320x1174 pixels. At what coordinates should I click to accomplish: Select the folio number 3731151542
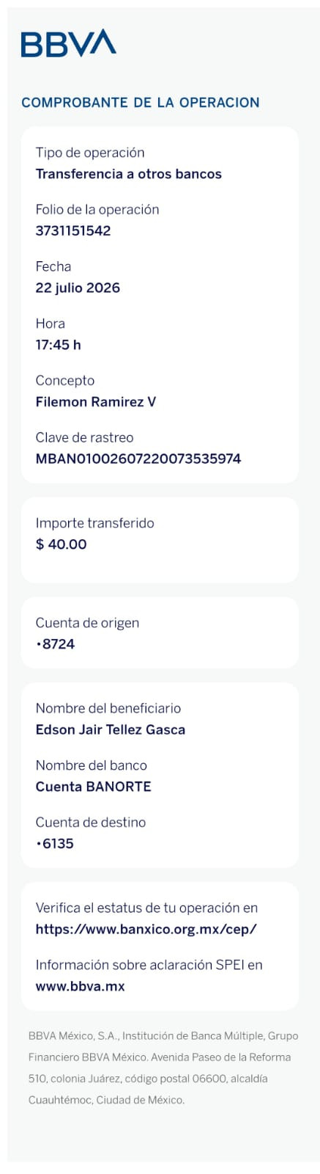tap(73, 230)
